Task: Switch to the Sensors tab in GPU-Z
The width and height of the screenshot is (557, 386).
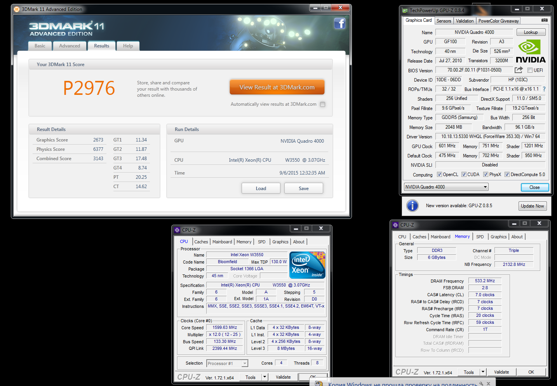Action: 444,21
